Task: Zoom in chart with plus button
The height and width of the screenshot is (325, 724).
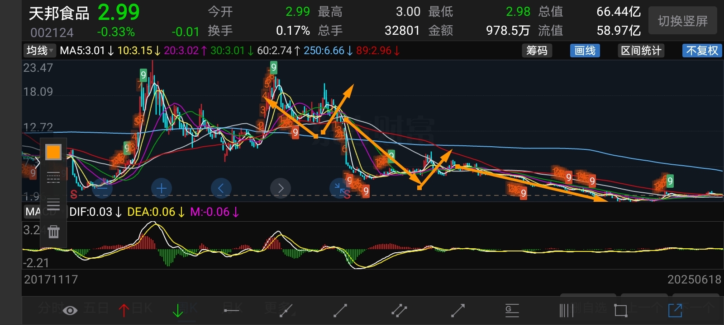Action: click(162, 188)
